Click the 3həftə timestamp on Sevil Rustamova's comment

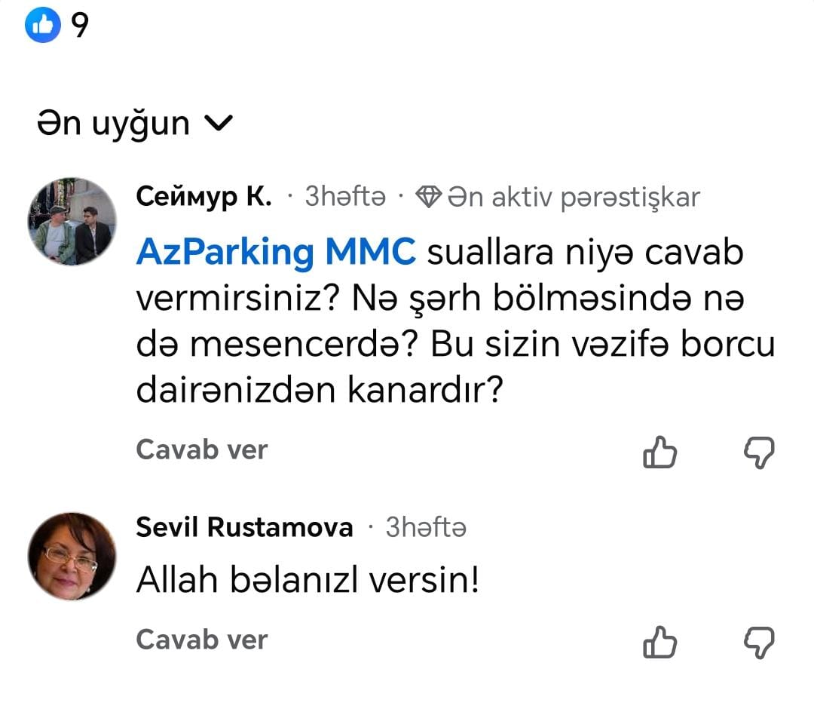click(x=426, y=527)
